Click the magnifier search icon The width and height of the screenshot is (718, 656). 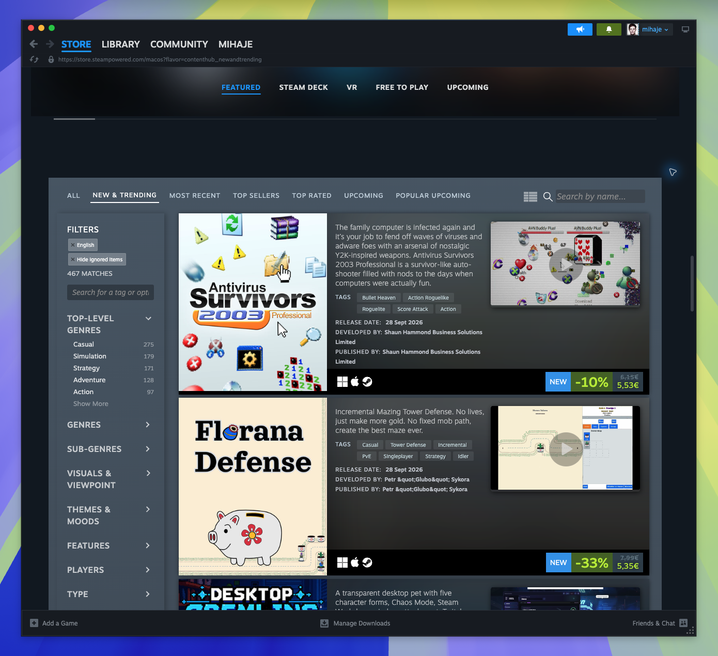(548, 196)
